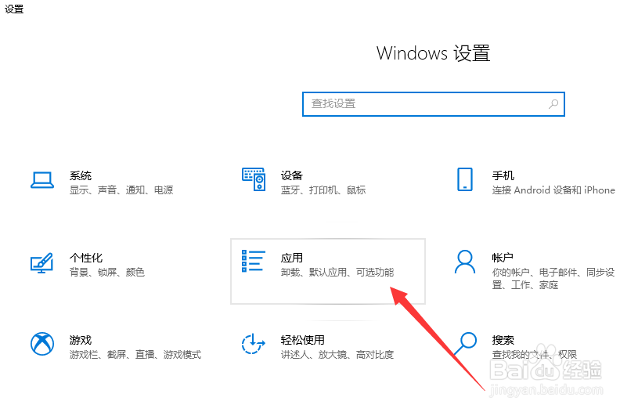Click the 设置 window title

14,9
